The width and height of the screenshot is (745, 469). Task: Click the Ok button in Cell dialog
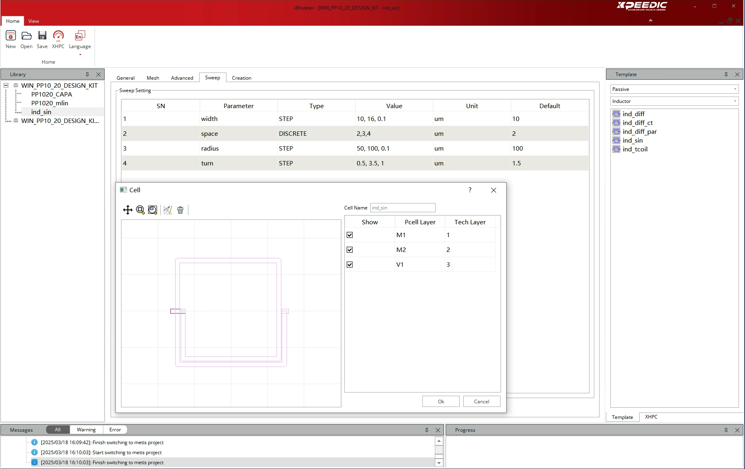(x=441, y=402)
